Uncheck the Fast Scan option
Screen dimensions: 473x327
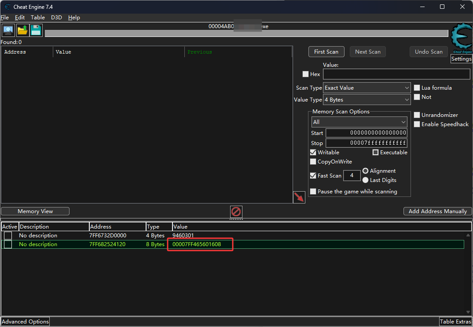click(x=313, y=176)
